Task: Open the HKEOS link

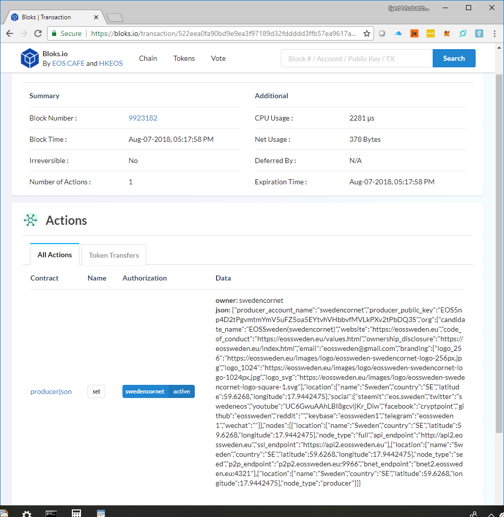Action: point(111,63)
